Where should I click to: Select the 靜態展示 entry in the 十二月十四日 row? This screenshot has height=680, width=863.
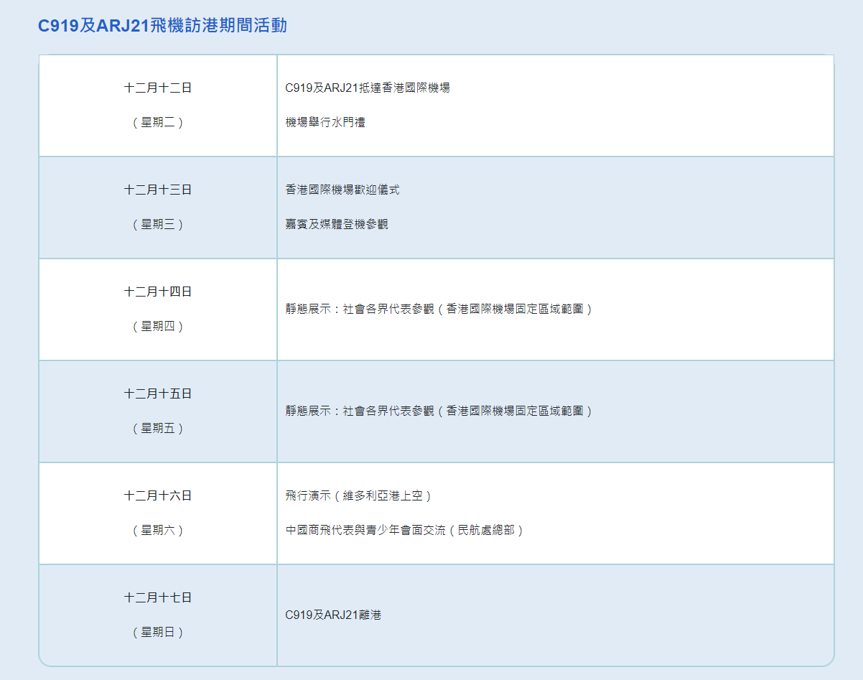(439, 309)
